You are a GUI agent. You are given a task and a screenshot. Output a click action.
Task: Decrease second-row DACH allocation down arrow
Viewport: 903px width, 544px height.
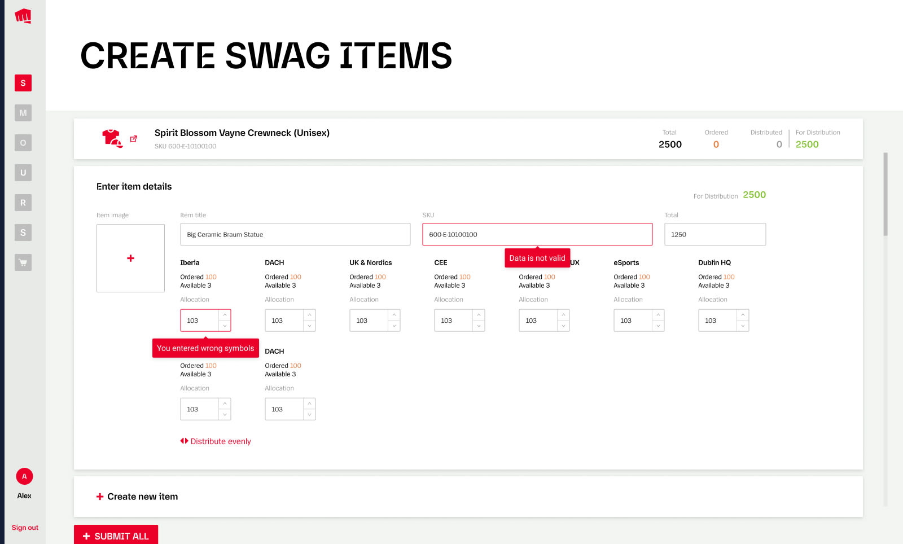(309, 415)
